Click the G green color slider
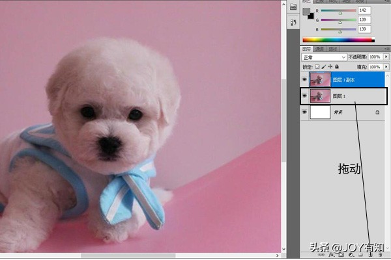Image resolution: width=391 pixels, height=260 pixels. pyautogui.click(x=339, y=20)
